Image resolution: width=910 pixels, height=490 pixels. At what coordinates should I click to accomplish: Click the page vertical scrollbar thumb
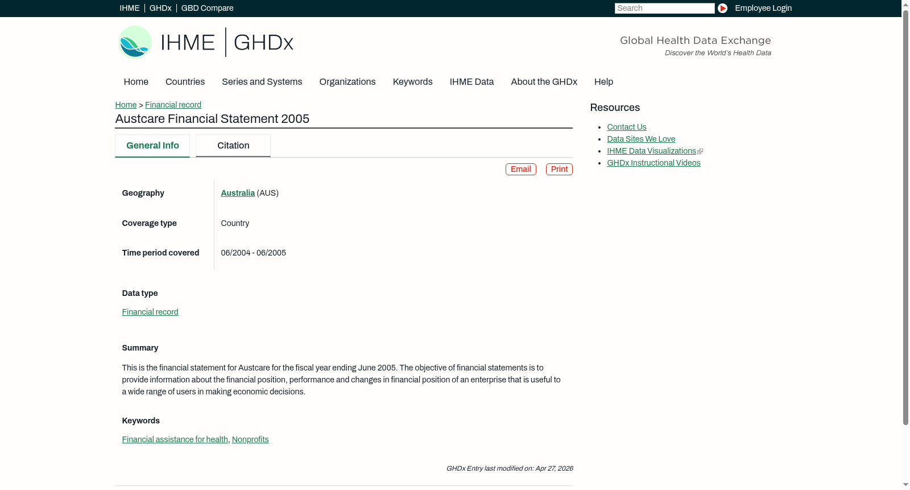click(905, 217)
